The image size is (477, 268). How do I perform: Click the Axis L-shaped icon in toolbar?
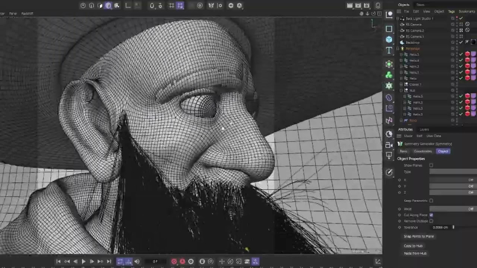(128, 6)
